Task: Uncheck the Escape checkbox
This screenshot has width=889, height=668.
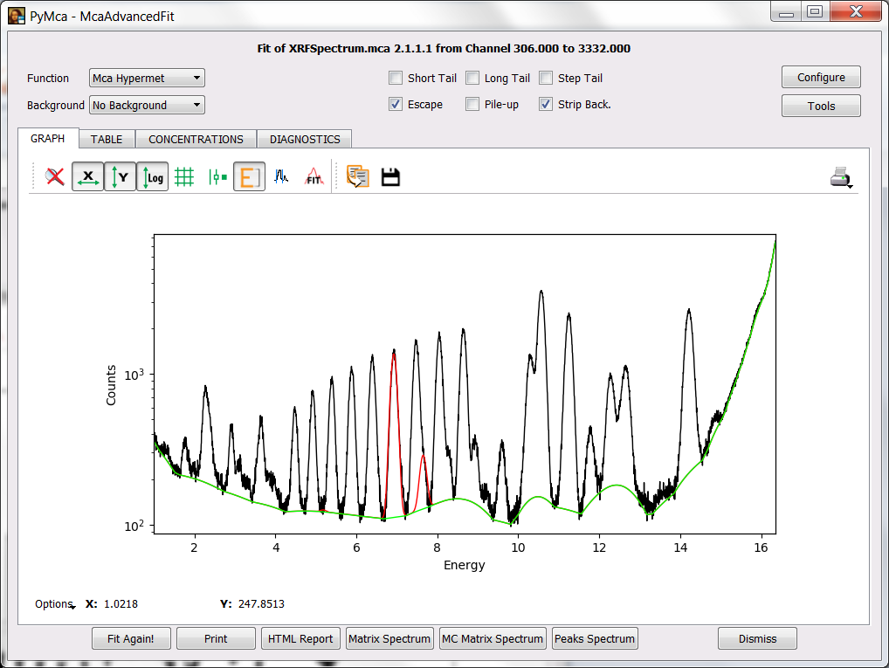Action: point(396,105)
